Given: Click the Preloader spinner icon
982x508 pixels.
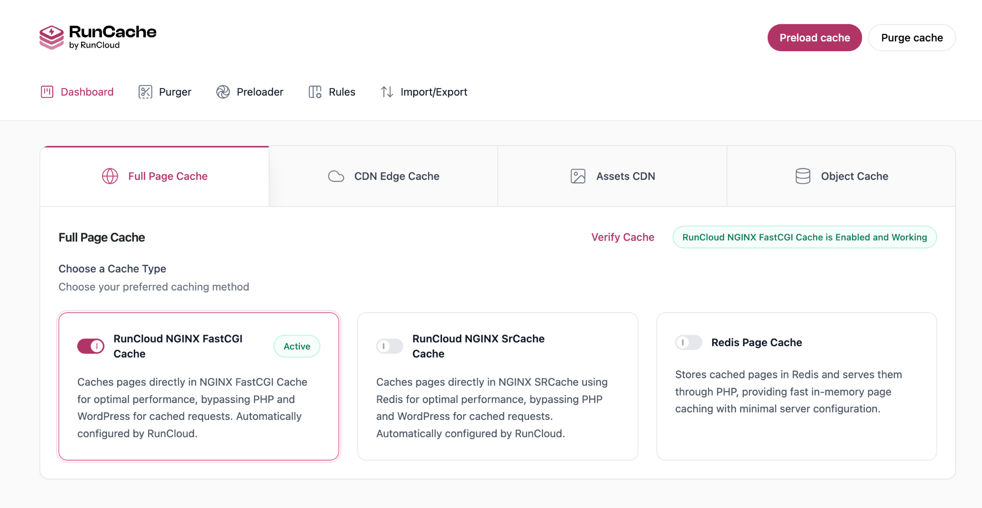Looking at the screenshot, I should 223,92.
